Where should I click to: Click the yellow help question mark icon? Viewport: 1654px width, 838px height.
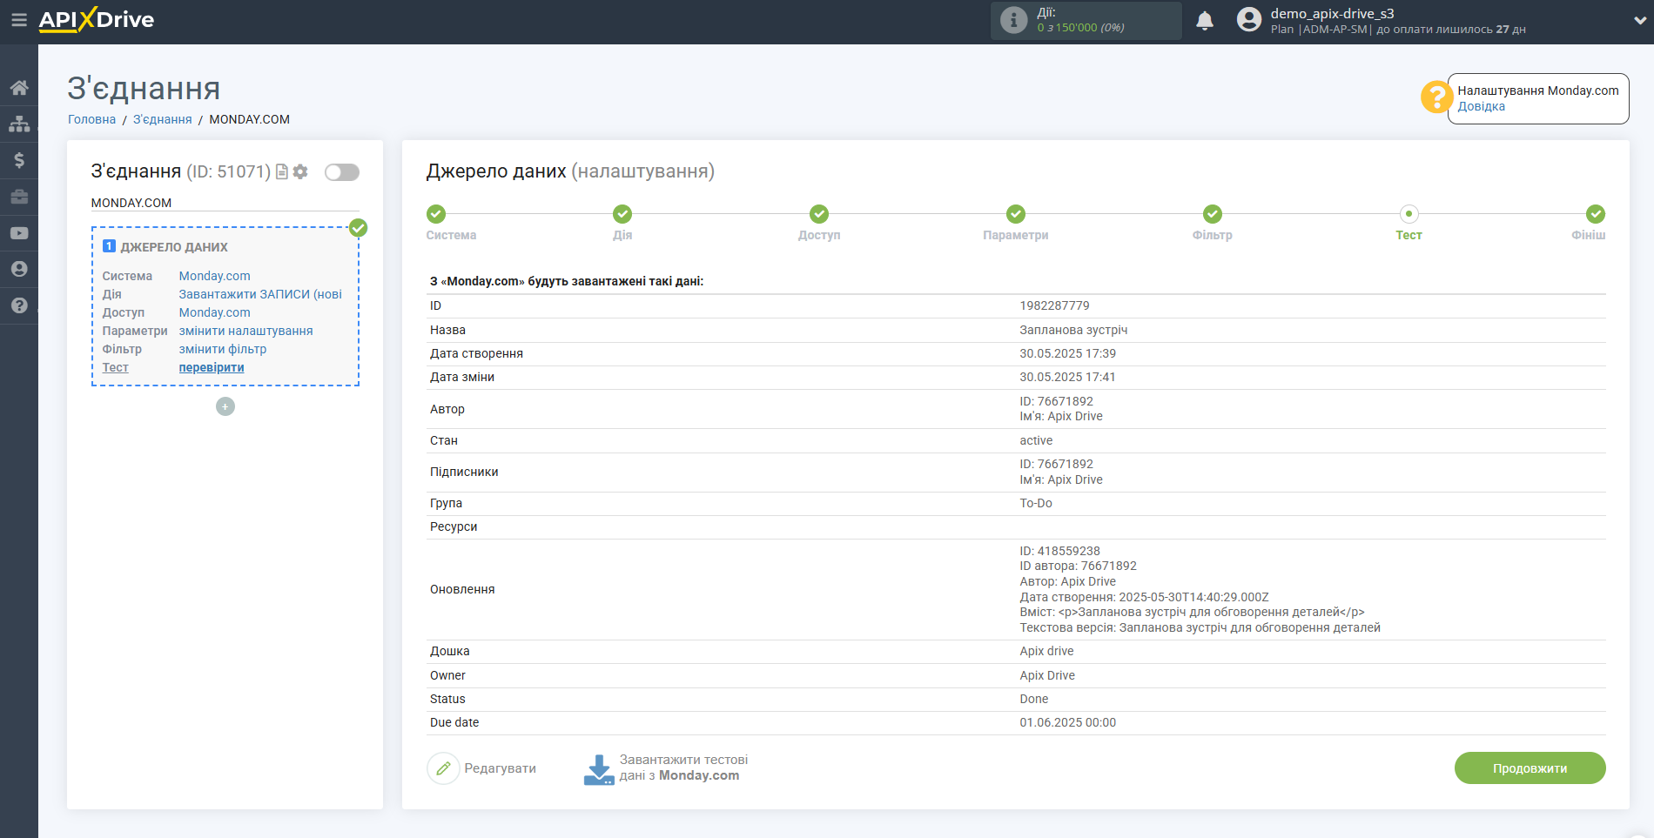pos(1436,97)
